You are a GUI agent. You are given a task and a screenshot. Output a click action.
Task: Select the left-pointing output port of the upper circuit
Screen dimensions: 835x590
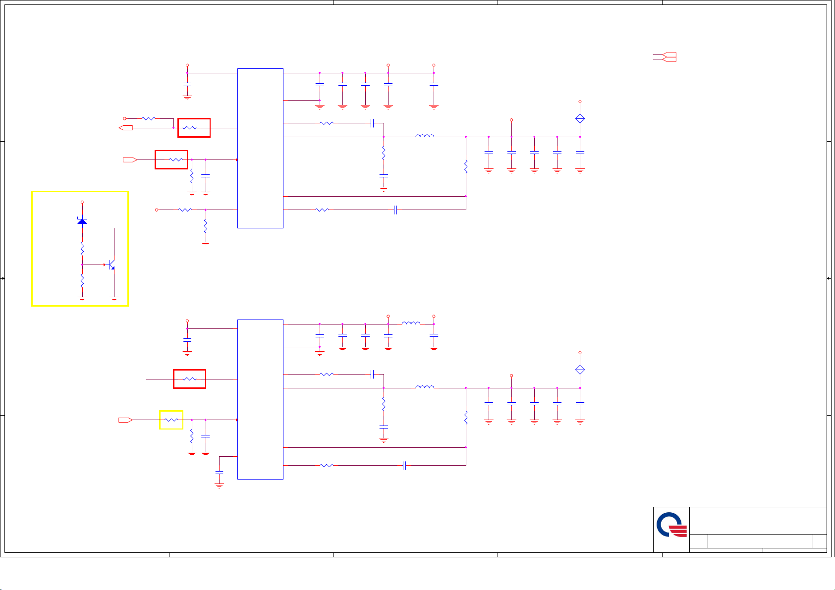tap(126, 128)
